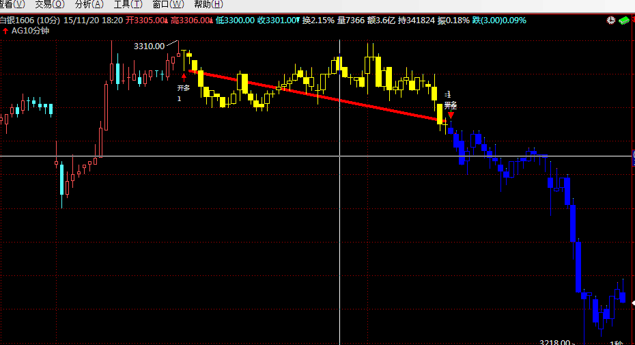Open the 查看(V) menu
The height and width of the screenshot is (345, 635).
13,5
